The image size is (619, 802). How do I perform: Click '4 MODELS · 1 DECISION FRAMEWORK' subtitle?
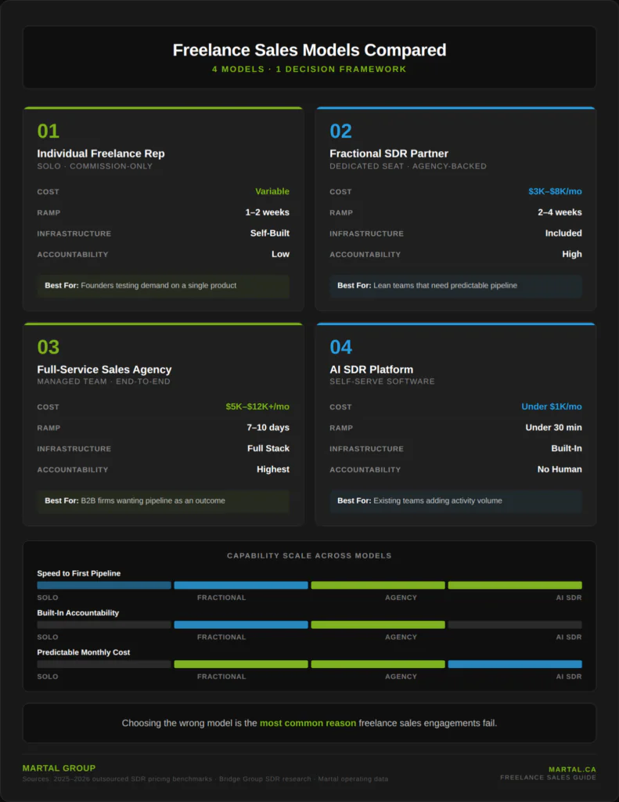pyautogui.click(x=309, y=69)
